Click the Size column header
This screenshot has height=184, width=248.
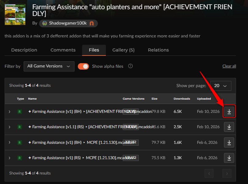point(154,99)
